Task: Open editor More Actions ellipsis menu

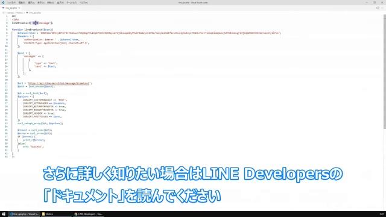Action: tap(382, 8)
